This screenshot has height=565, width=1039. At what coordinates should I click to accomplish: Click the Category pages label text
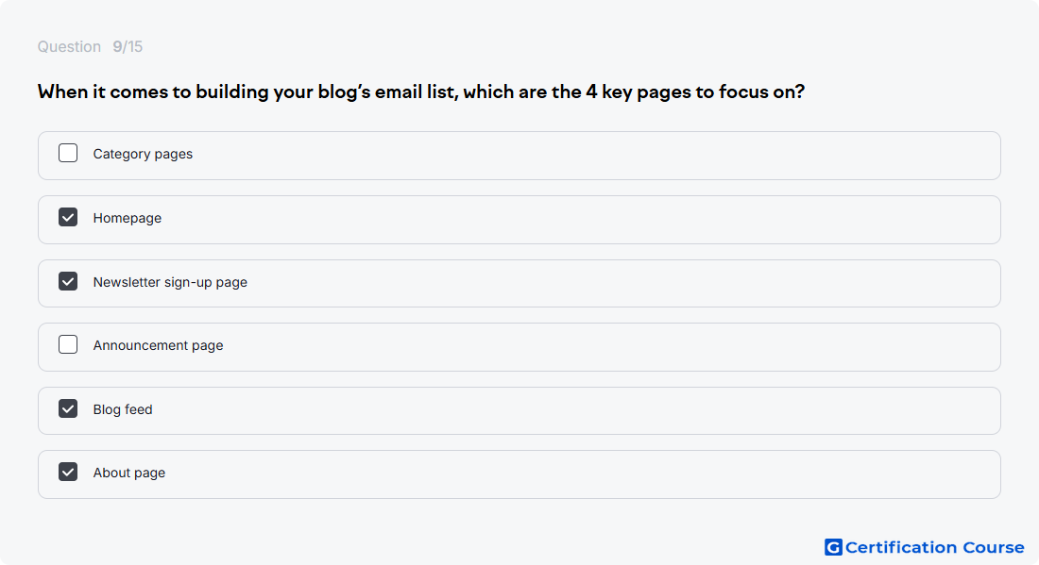click(x=143, y=154)
